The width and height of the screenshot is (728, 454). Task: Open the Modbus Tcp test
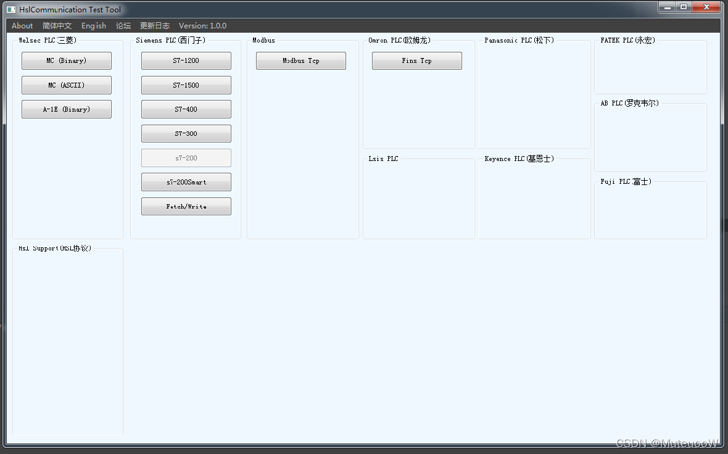(x=301, y=61)
